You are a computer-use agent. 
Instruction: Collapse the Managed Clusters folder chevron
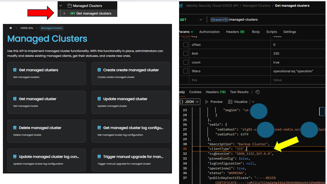coord(60,6)
